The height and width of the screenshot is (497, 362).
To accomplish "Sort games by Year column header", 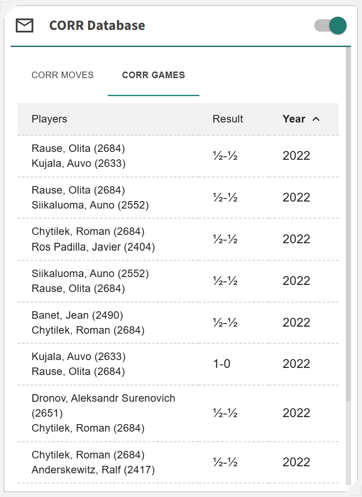I will point(294,119).
